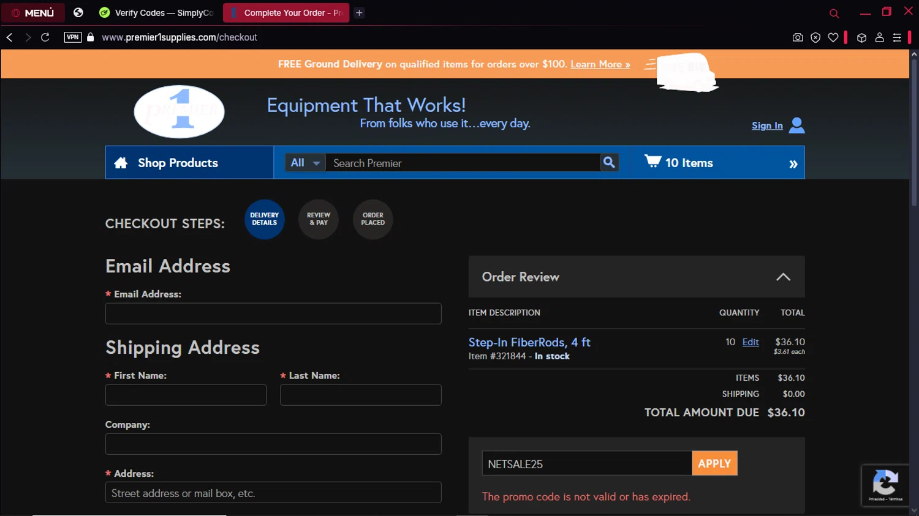
Task: Select the Order Placed checkout step
Action: coord(373,219)
